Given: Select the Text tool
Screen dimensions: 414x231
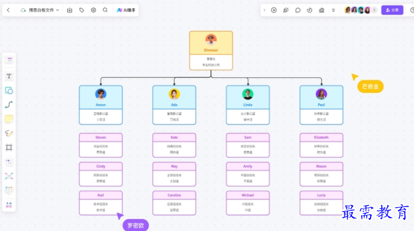Looking at the screenshot, I should point(9,76).
